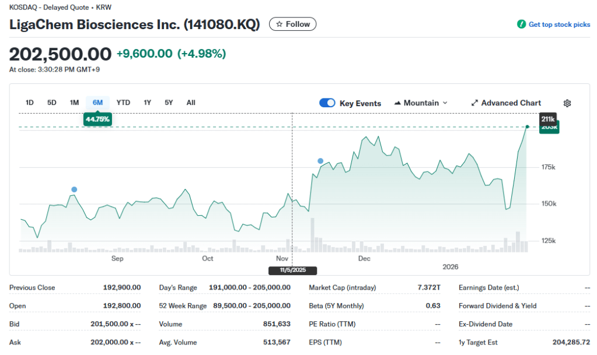Select the All time range
The image size is (597, 355).
point(191,103)
